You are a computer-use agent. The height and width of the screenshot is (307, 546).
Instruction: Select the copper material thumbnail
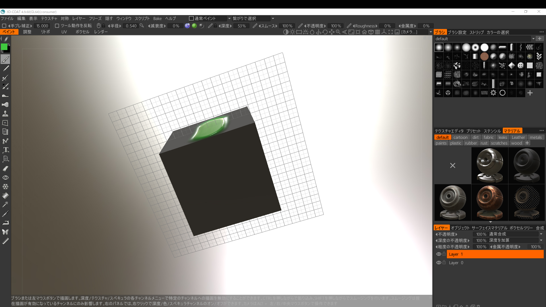(x=490, y=202)
